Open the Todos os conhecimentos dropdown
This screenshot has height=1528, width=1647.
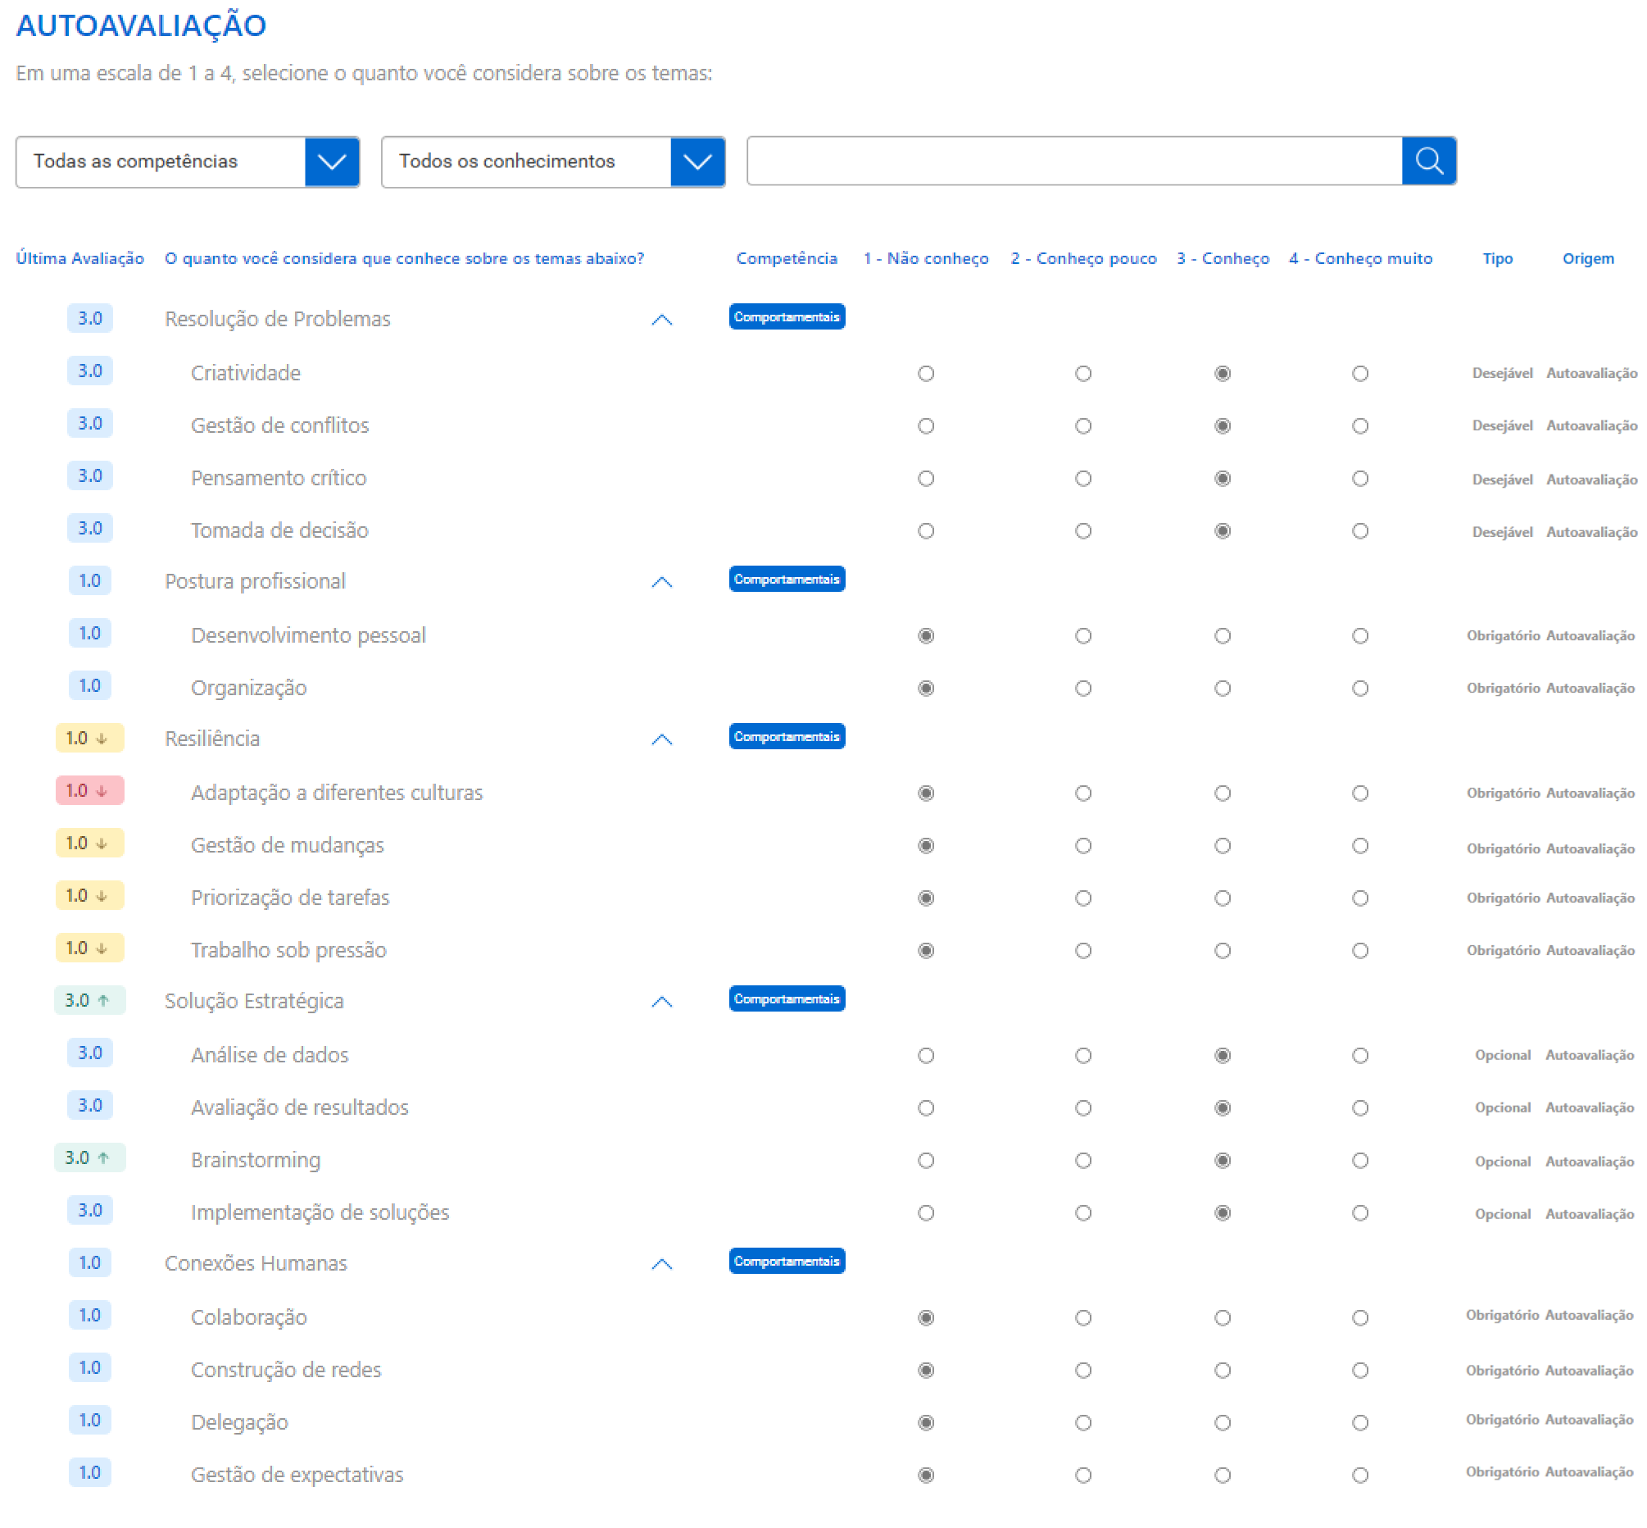[x=696, y=161]
